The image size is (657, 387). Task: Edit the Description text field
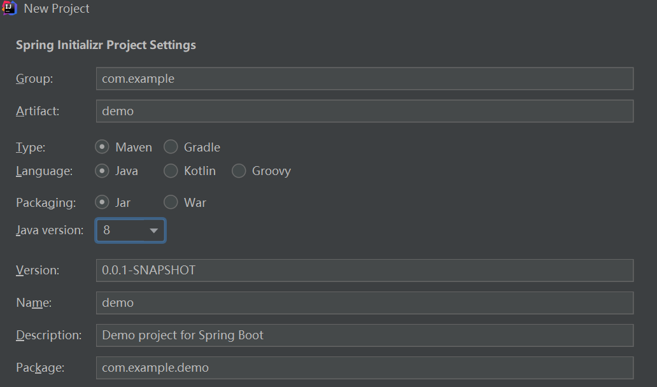point(364,335)
